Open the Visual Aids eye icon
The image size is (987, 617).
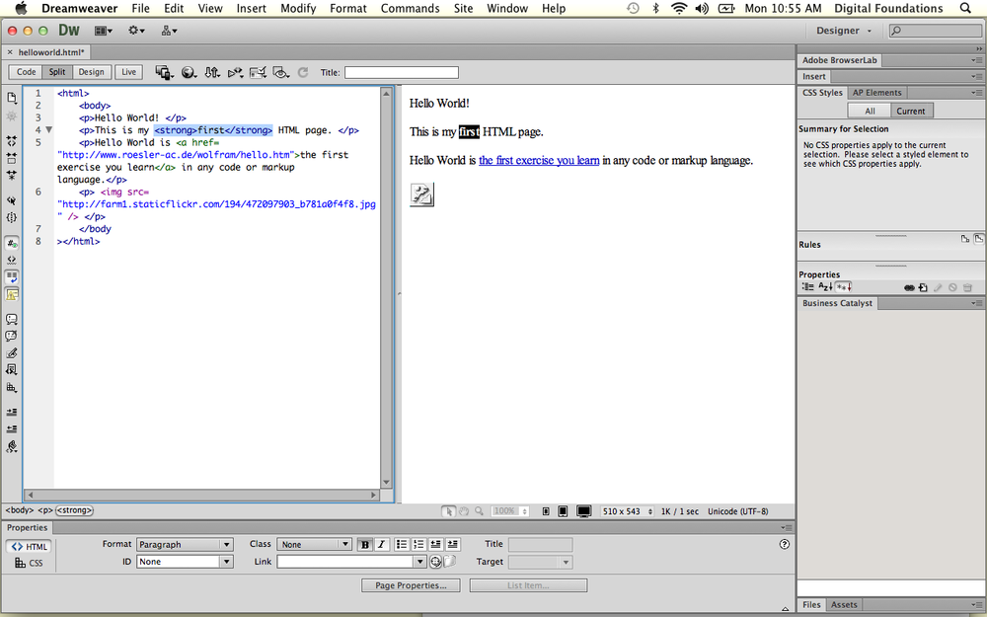[280, 72]
